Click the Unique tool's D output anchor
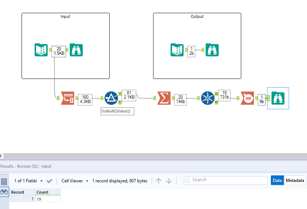Viewport: 307px width, 209px height. click(216, 102)
